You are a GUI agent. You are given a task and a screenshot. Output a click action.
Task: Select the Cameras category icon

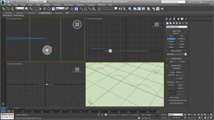[177, 23]
